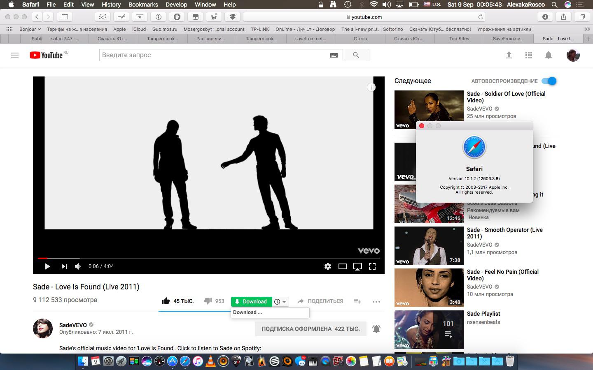Open a new tab with plus
Screen dimensions: 593x370
pos(588,39)
